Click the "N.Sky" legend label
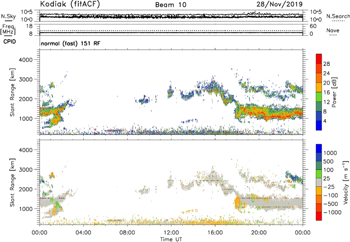The width and height of the screenshot is (350, 242). (8, 16)
